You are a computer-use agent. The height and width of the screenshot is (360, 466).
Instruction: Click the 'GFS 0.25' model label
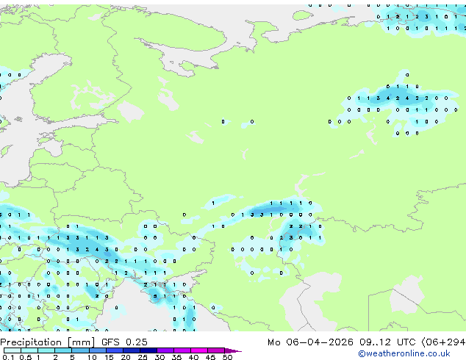124,342
